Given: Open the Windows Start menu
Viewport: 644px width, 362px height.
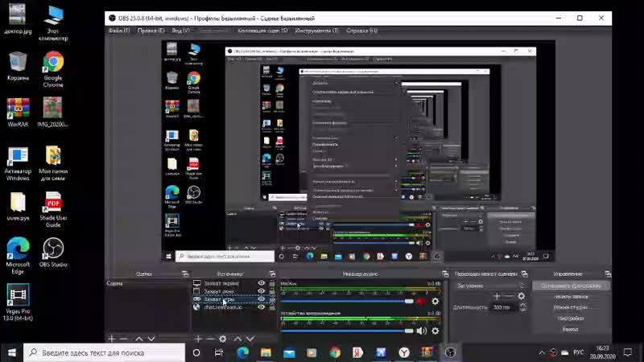Looking at the screenshot, I should click(x=11, y=352).
